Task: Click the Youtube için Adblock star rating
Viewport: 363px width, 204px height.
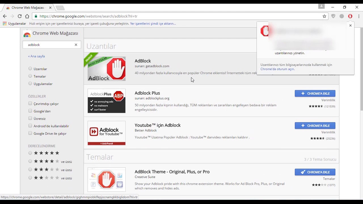Action: (317, 139)
